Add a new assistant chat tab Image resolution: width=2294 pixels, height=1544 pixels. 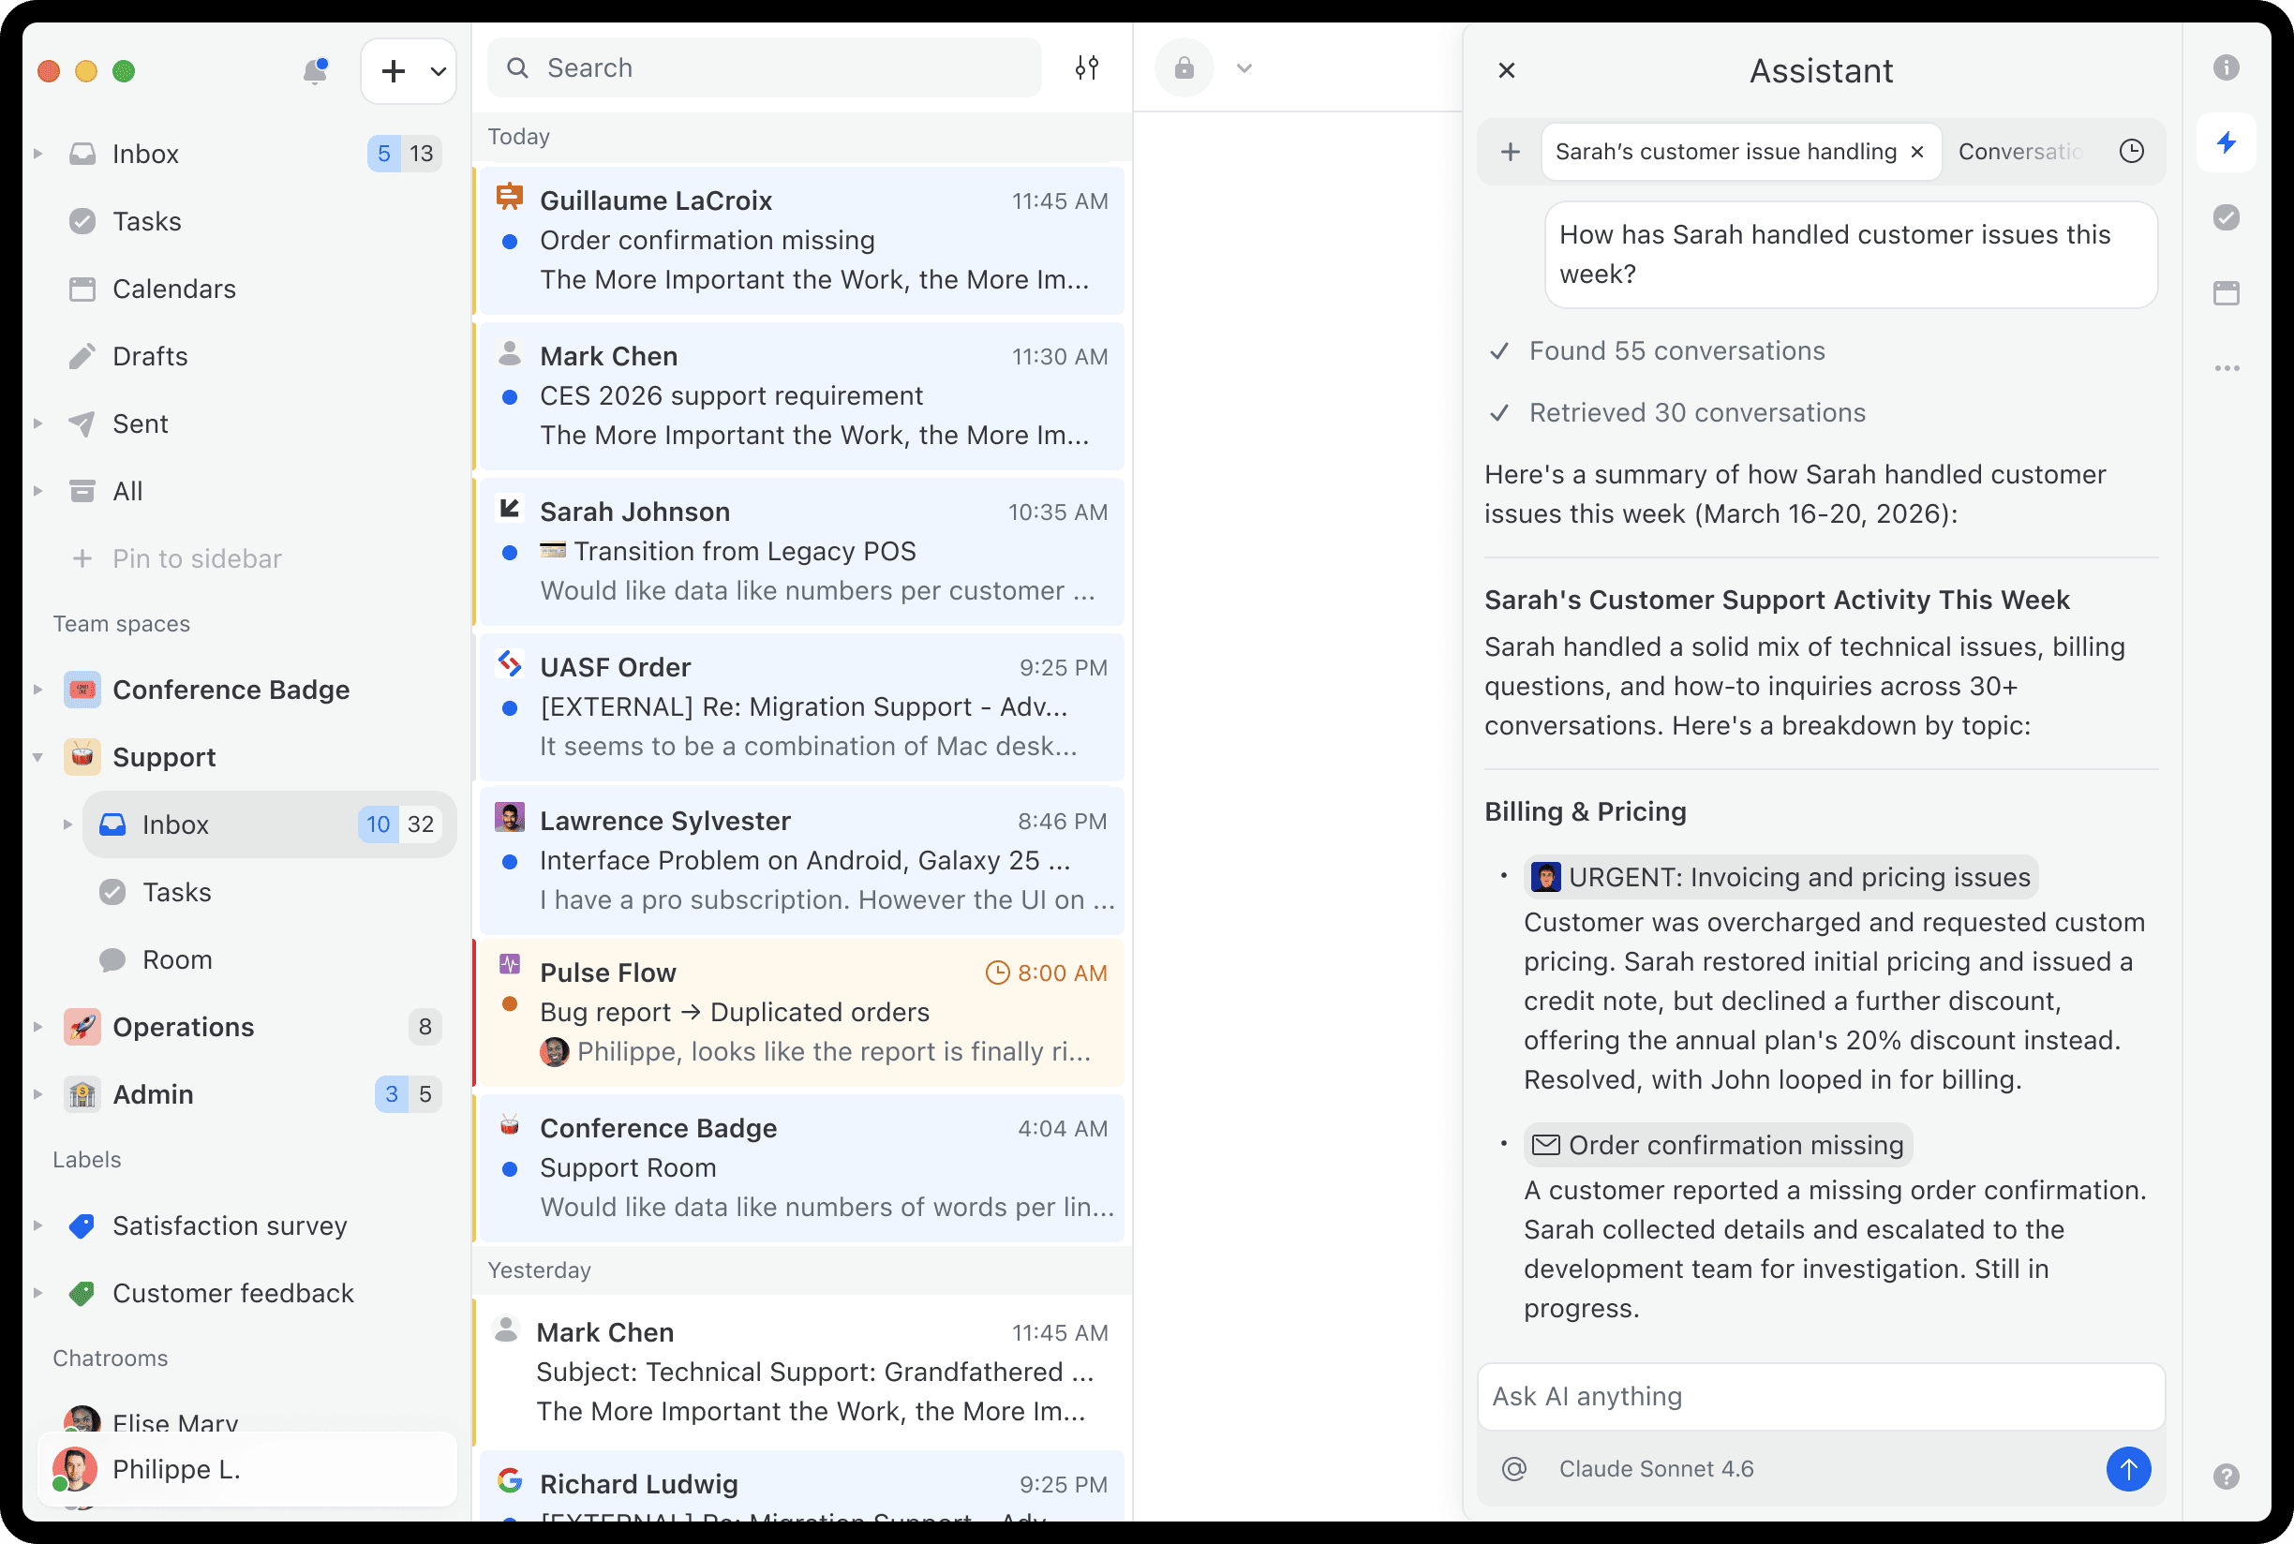click(x=1510, y=152)
